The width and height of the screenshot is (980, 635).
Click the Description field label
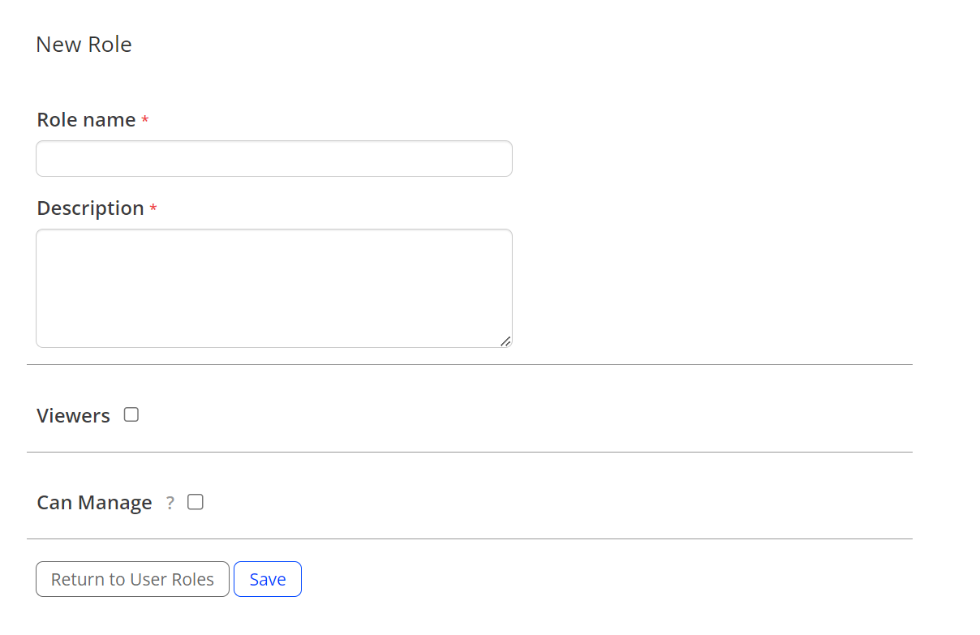coord(90,208)
